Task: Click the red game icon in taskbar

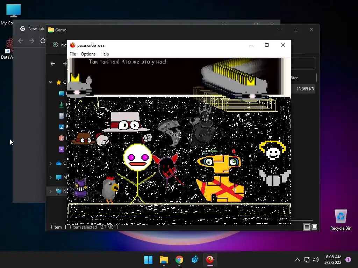Action: click(210, 260)
